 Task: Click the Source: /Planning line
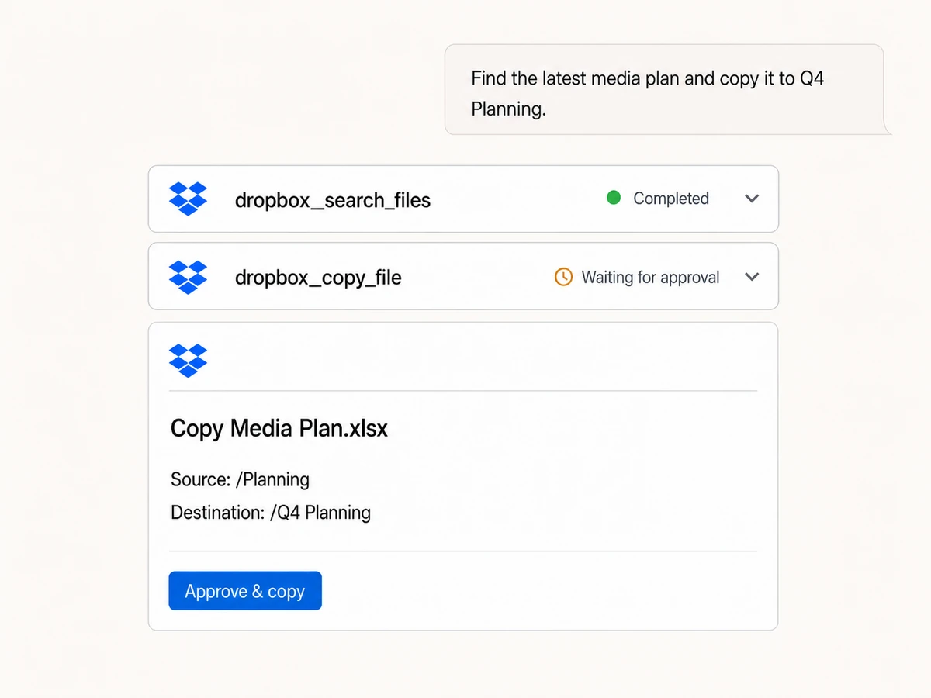click(x=240, y=479)
